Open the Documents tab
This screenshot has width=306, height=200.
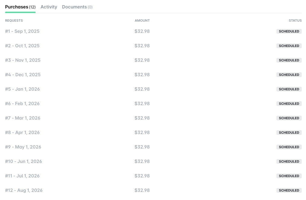[77, 7]
